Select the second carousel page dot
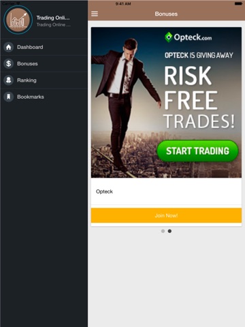The image size is (245, 327). click(x=169, y=231)
